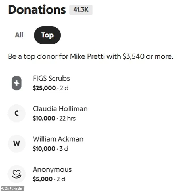Click the Anonymous donor name

52,169
